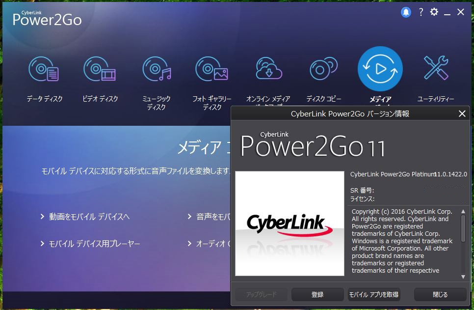Open the notification bell
Viewport: 474px width, 310px height.
[405, 12]
